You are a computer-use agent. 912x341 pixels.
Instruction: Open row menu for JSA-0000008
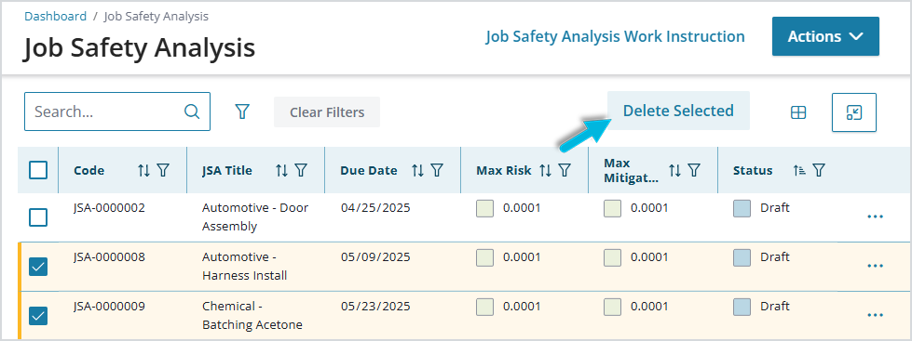876,266
